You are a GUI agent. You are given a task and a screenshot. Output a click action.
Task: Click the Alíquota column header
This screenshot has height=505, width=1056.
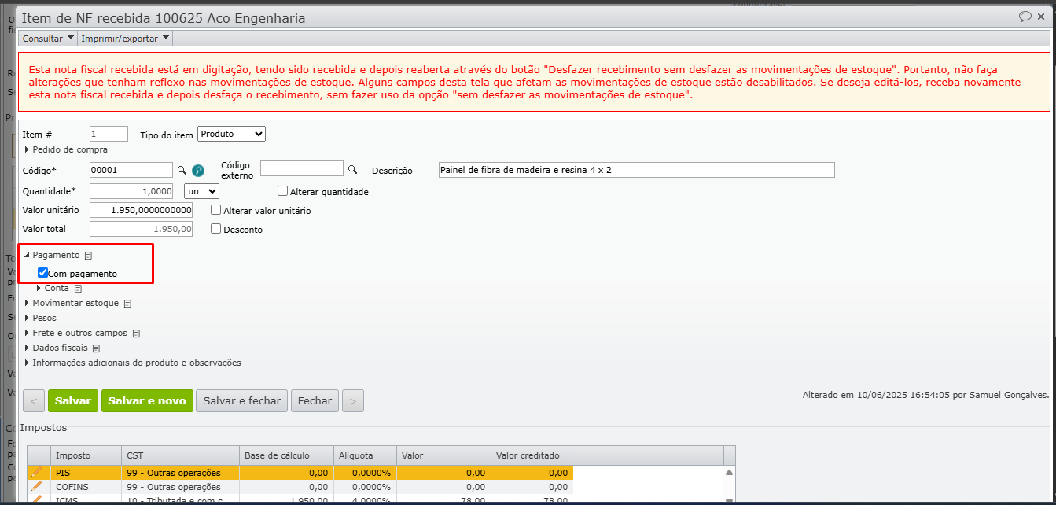364,455
